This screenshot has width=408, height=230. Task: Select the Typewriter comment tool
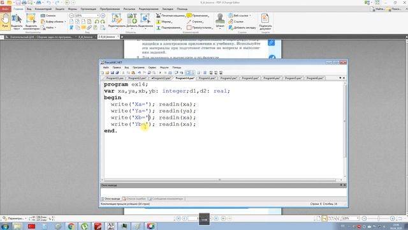(x=170, y=15)
